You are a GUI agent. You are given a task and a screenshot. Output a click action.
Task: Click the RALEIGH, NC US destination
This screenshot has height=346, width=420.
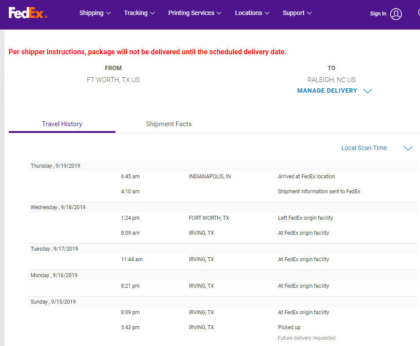[331, 80]
